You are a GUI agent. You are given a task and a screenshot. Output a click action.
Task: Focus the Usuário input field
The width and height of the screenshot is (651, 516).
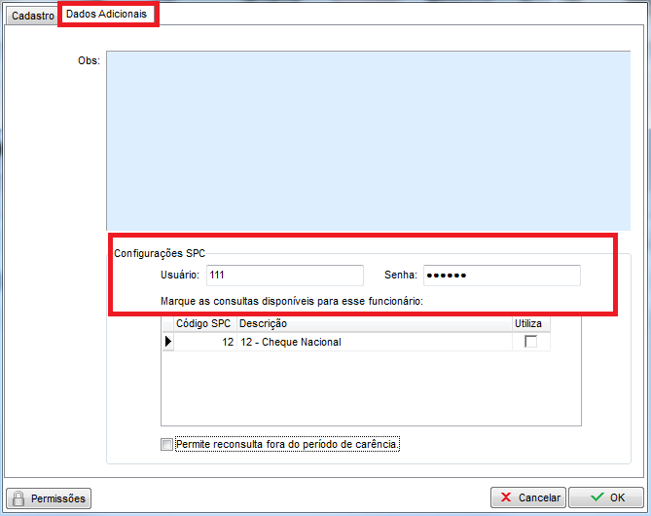(284, 276)
